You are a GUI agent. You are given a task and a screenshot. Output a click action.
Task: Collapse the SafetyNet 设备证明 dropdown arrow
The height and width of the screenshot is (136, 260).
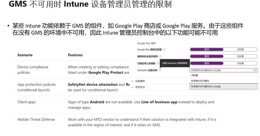(x=255, y=70)
